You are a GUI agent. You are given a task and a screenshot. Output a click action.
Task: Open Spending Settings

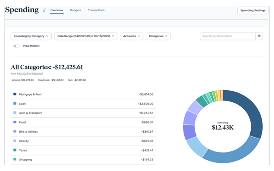[x=253, y=10]
